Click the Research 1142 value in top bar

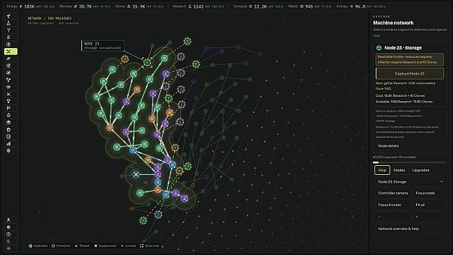198,6
